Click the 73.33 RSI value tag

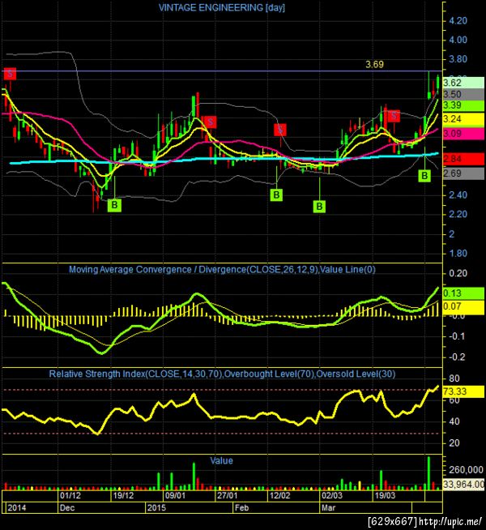coord(463,391)
